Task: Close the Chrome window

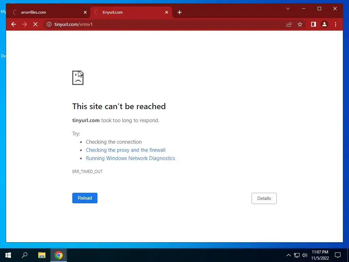Action: coord(335,9)
